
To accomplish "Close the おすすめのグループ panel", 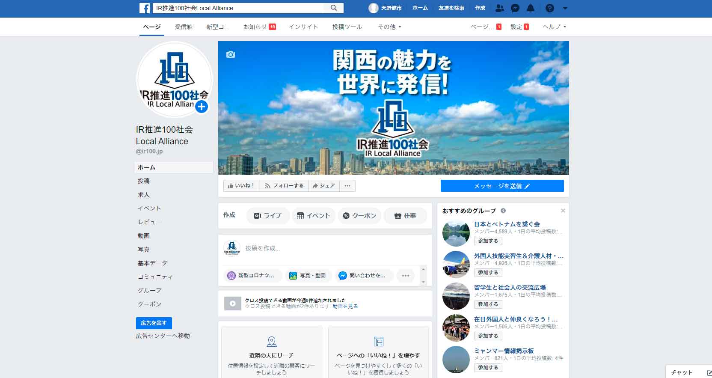I will (563, 211).
